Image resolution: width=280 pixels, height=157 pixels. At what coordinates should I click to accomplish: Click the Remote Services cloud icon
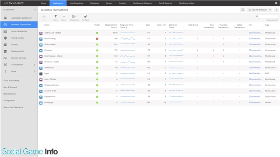pos(5,58)
